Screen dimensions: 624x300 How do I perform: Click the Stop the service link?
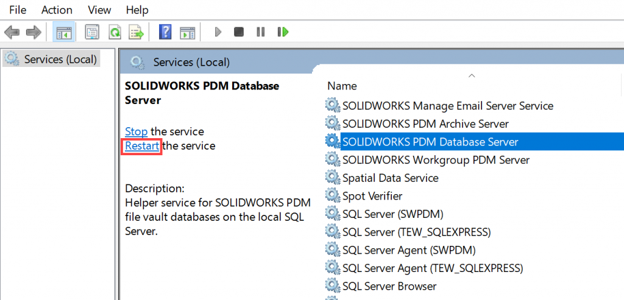point(136,131)
